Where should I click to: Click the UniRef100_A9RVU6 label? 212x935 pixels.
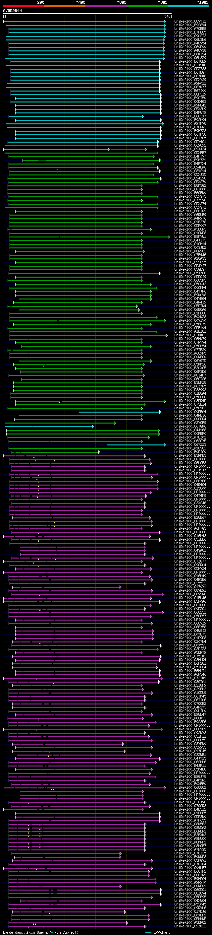pyautogui.click(x=190, y=907)
